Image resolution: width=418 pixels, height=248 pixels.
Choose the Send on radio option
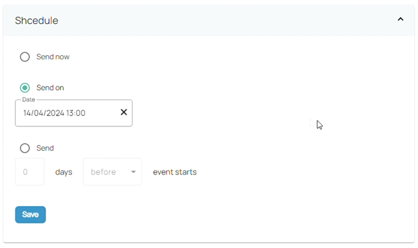25,88
